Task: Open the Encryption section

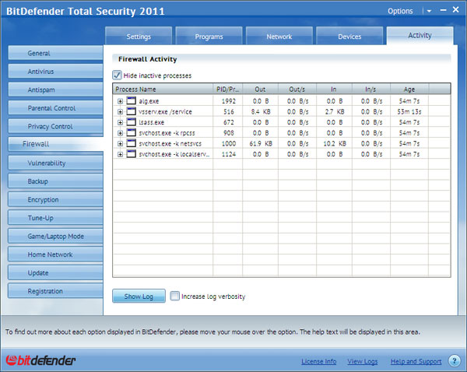Action: tap(55, 199)
